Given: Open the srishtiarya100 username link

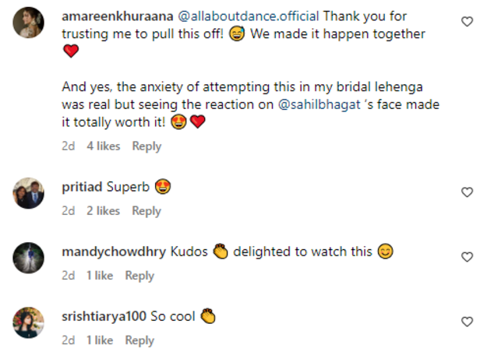Looking at the screenshot, I should (104, 316).
